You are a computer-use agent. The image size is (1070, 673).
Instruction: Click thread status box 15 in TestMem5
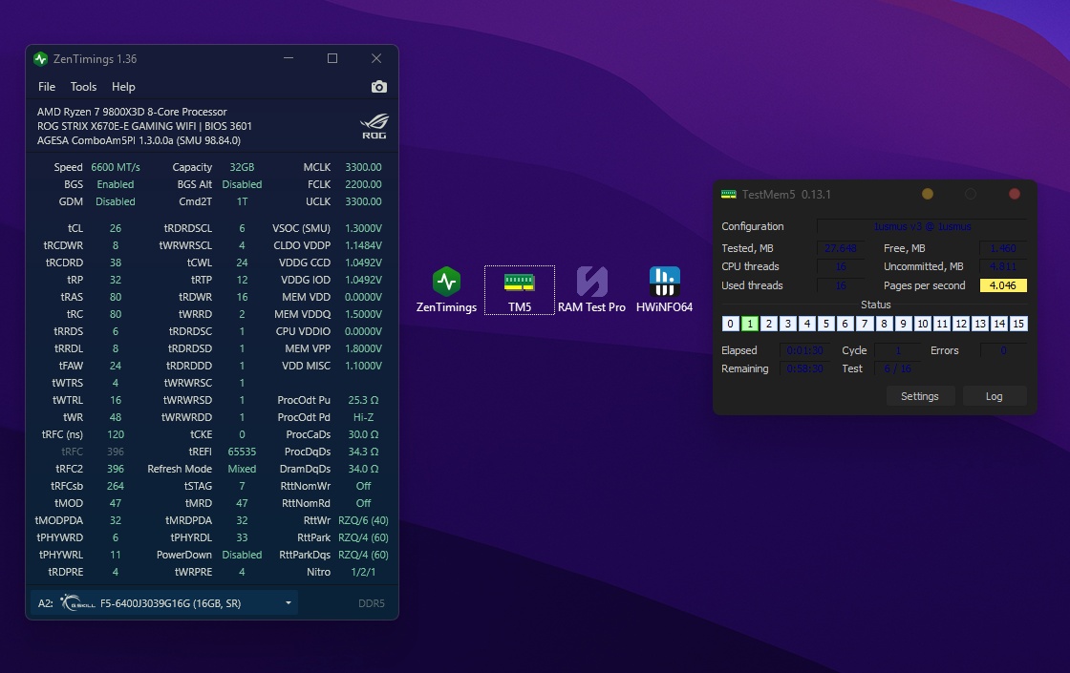[x=1018, y=324]
